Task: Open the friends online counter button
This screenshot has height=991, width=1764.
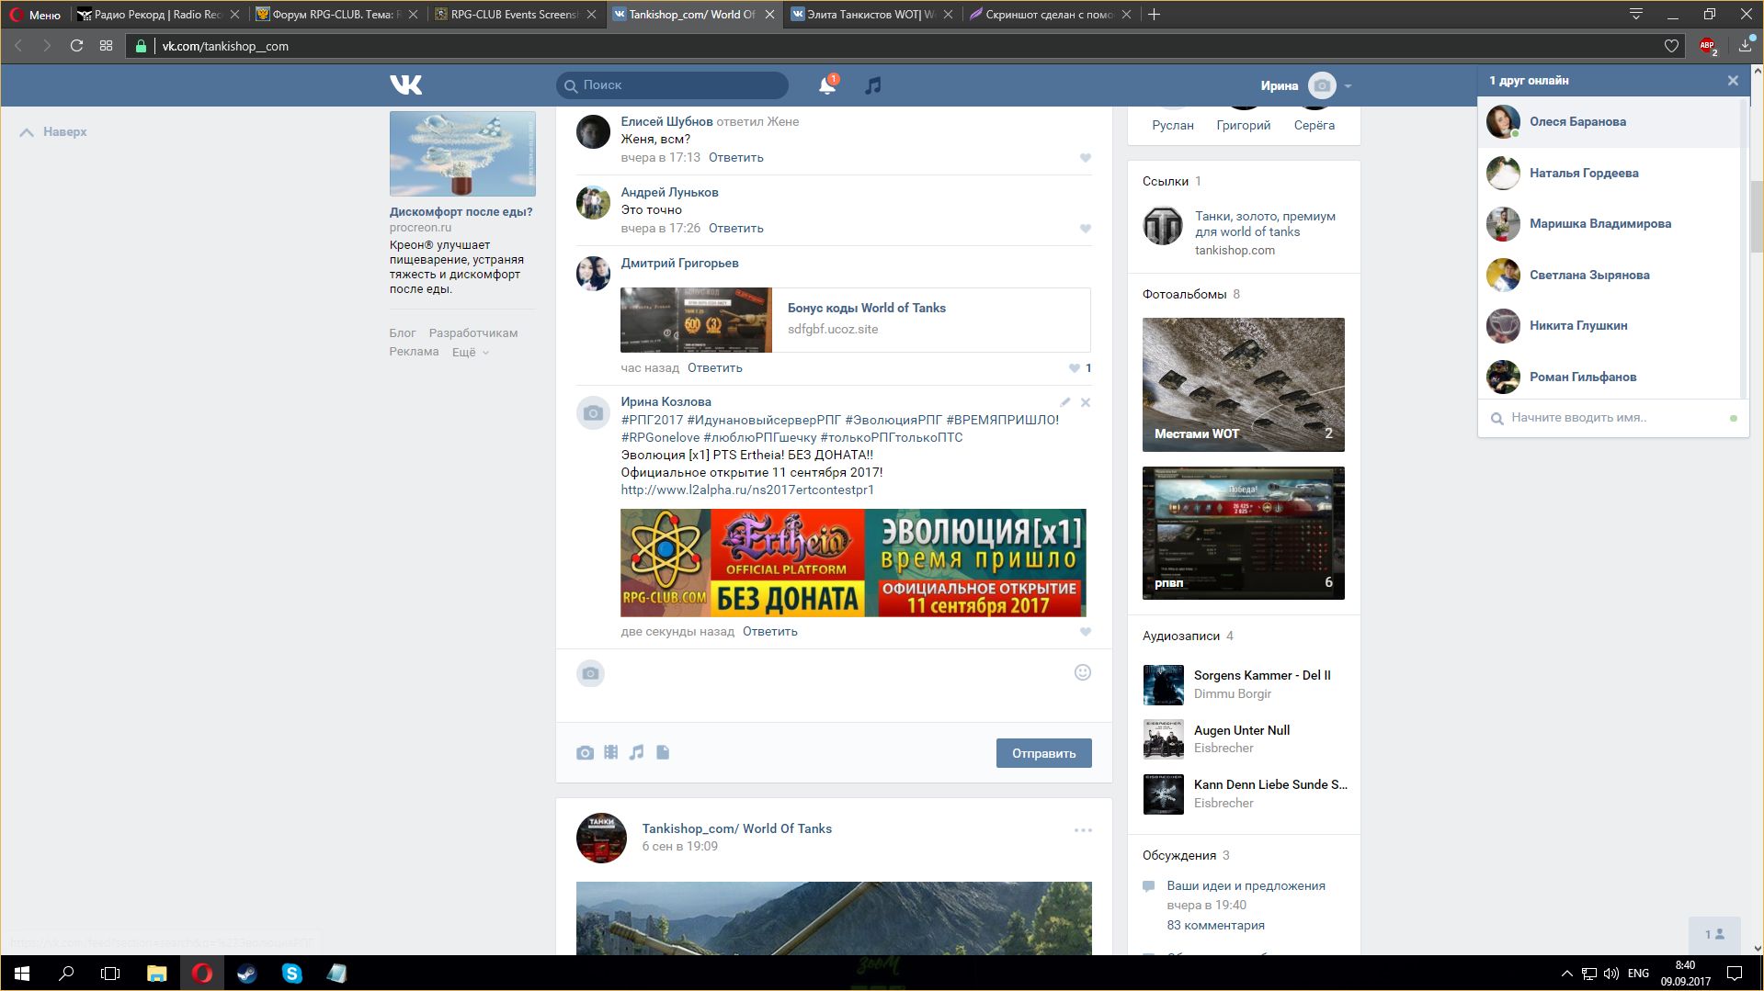Action: point(1714,935)
